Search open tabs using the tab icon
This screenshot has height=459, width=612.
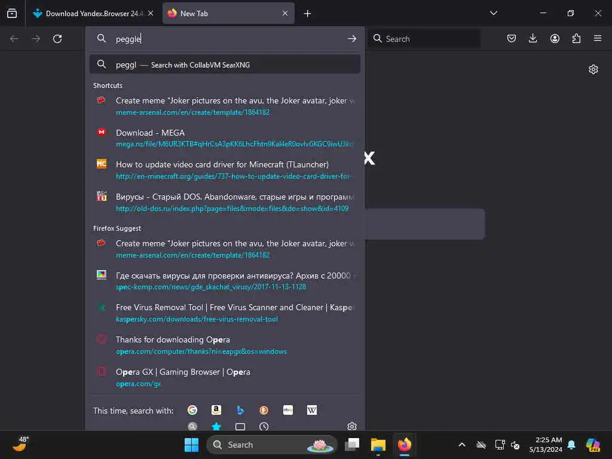(x=240, y=426)
